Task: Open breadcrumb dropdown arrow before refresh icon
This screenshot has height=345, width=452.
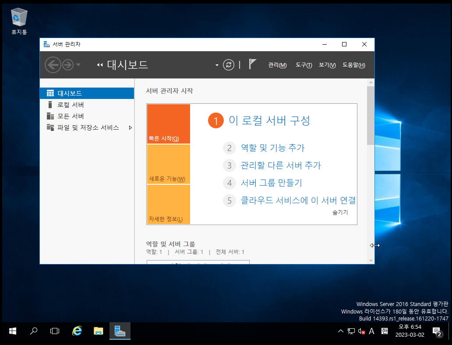Action: 217,65
